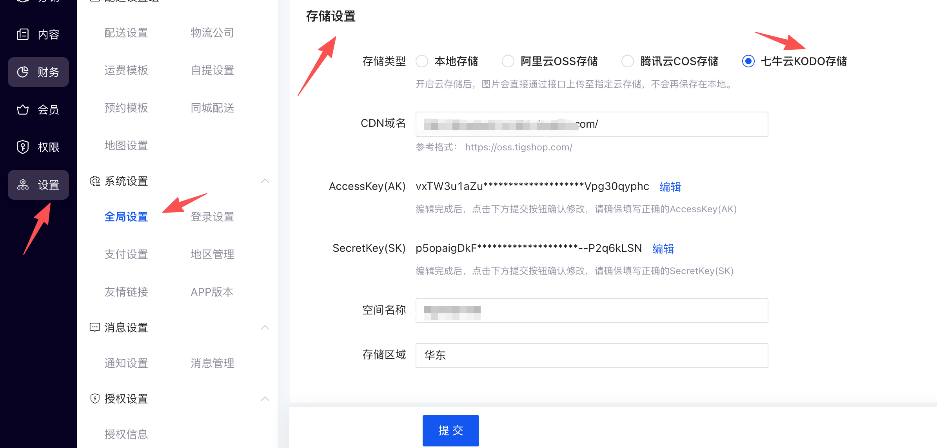Collapse the 消息设置 section chevron
937x448 pixels.
265,327
